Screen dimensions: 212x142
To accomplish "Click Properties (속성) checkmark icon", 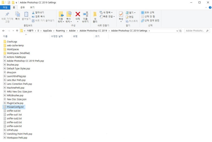I will click(x=121, y=14).
